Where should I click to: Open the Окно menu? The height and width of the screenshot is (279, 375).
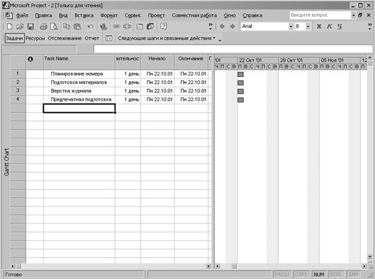tap(229, 15)
